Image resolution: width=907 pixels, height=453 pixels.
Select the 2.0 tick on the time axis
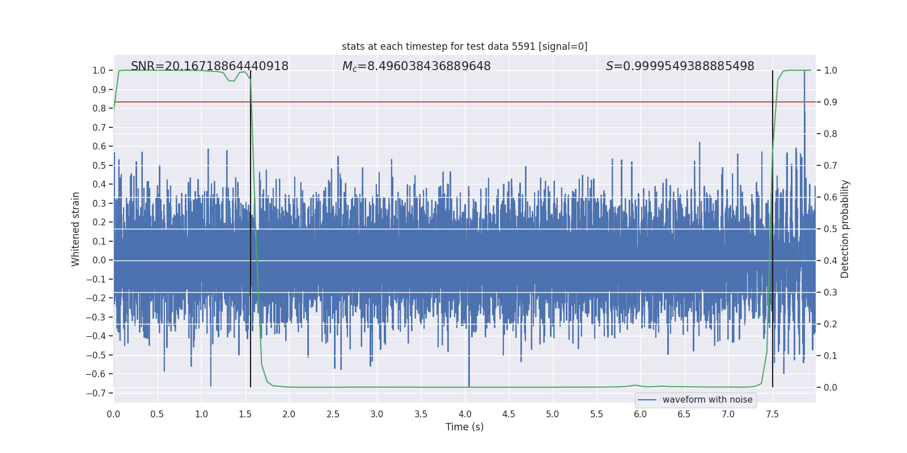pos(289,414)
